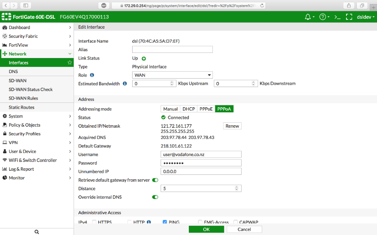Open the notifications bell

[307, 17]
